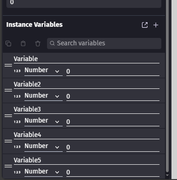Viewport: 177px width, 180px height.
Task: Open instance variables in external window icon
Action: [x=145, y=25]
